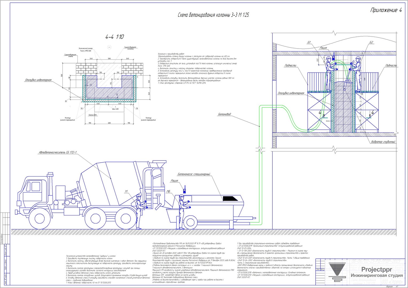Select the section label '4-4 1:10'
This screenshot has height=288, width=408.
tap(115, 37)
